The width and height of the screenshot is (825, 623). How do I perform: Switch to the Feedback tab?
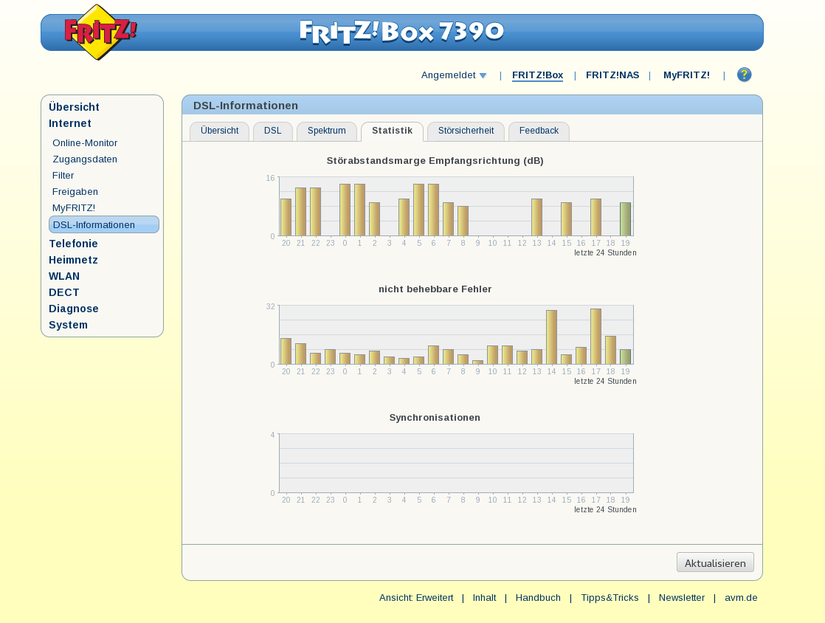click(539, 131)
